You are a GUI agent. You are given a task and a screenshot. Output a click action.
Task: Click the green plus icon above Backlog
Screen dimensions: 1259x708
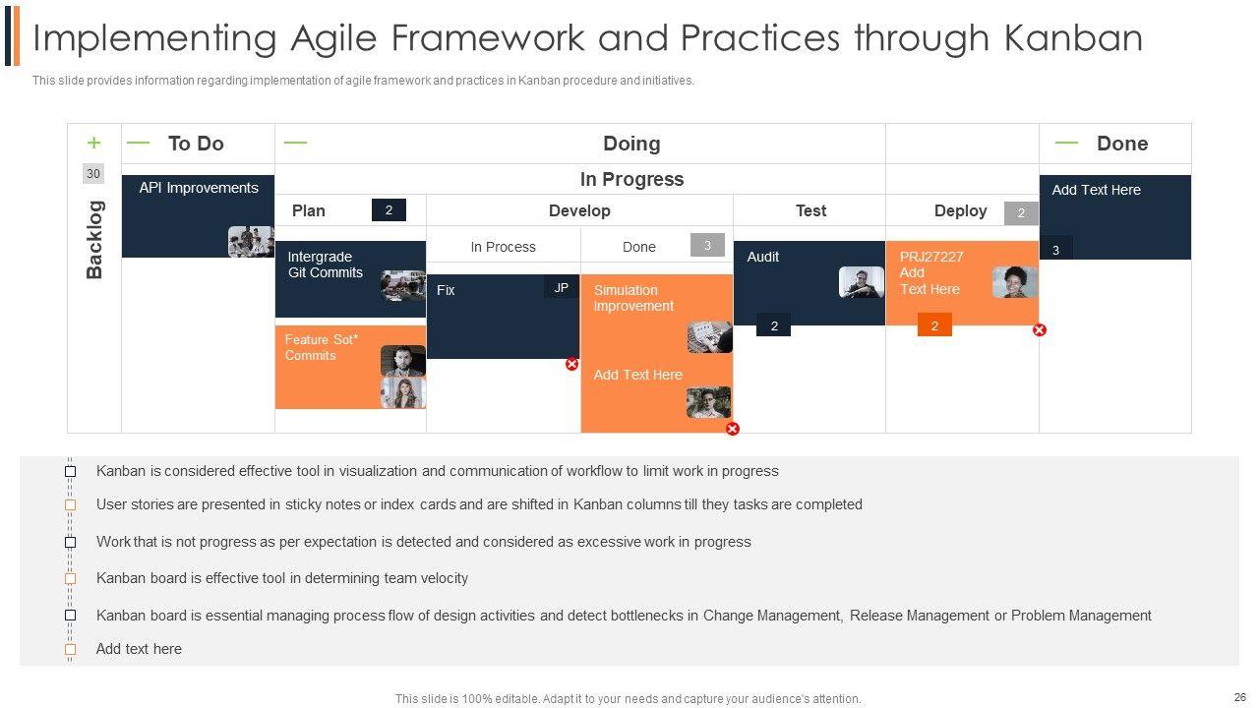point(94,143)
